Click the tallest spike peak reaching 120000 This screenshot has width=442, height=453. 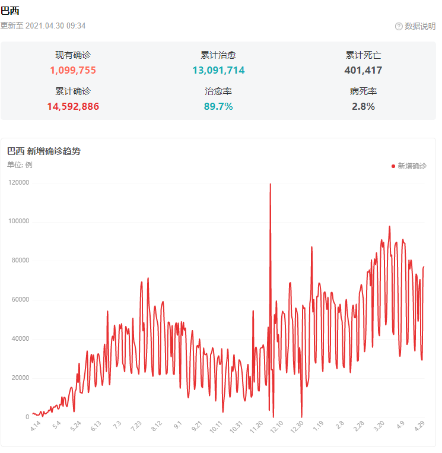270,184
